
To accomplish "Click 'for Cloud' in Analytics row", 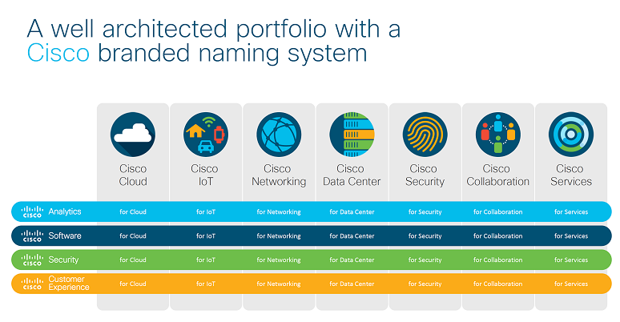I will point(133,212).
